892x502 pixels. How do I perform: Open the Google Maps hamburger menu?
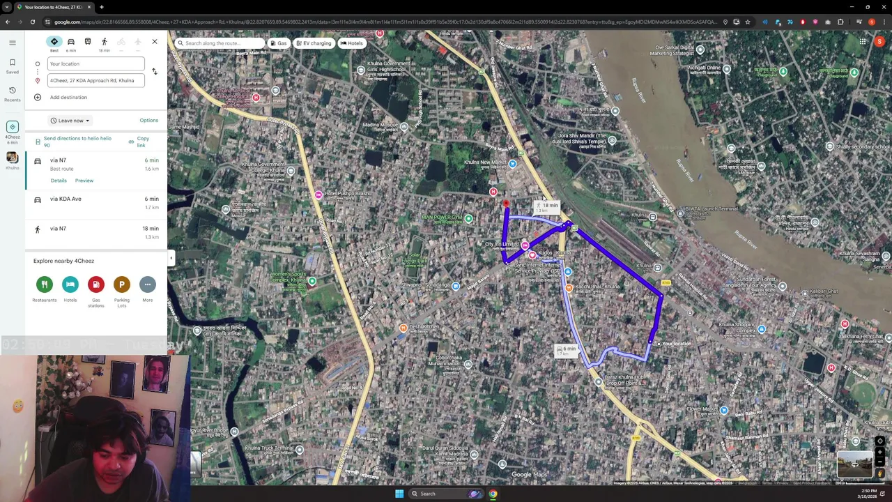12,43
